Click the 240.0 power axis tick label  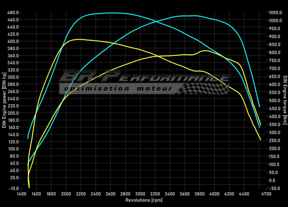tap(13, 98)
